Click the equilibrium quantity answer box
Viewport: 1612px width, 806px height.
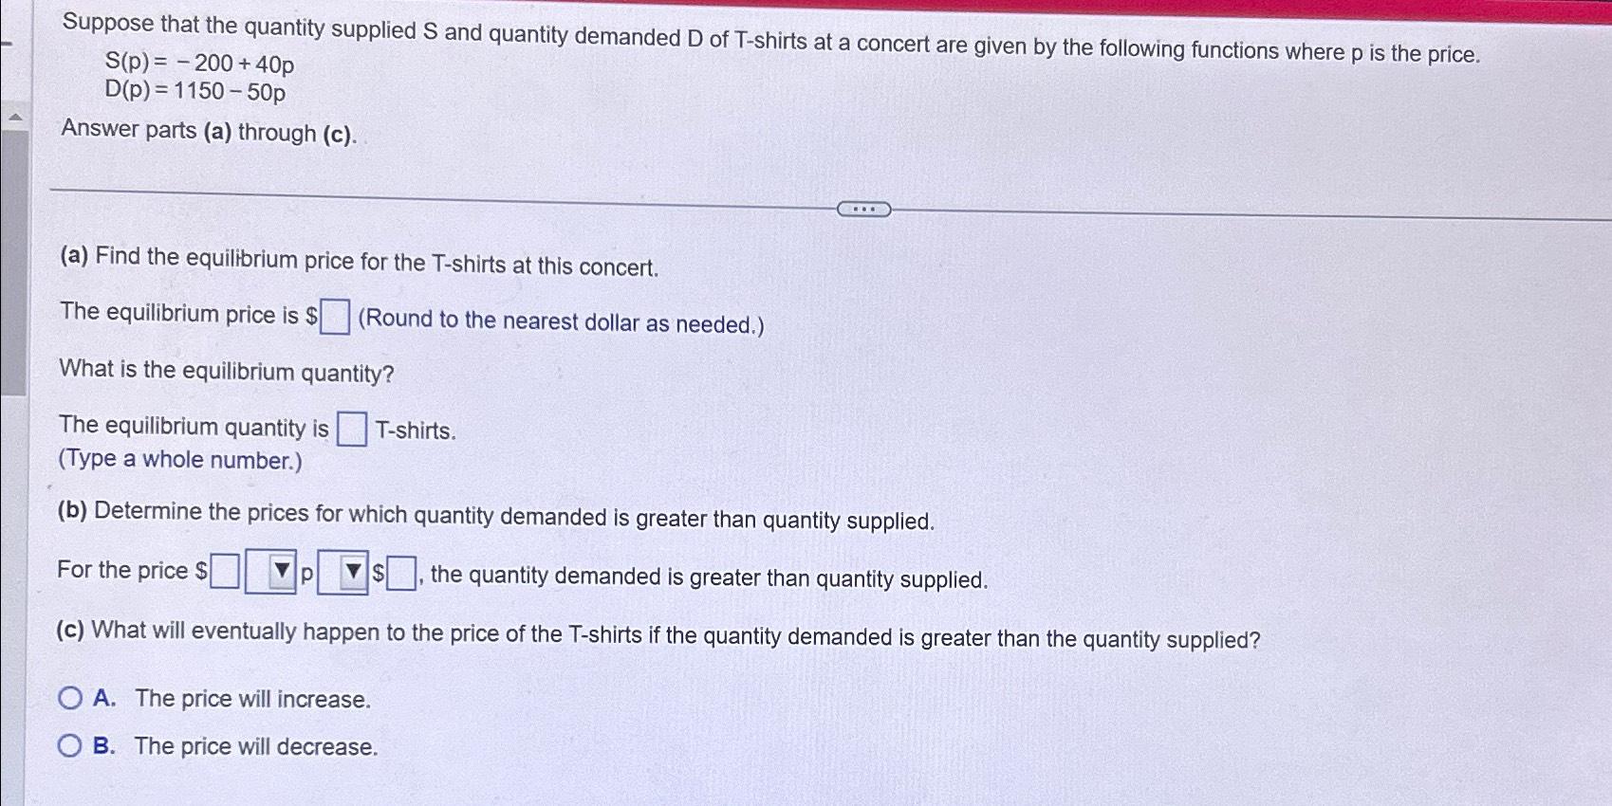[351, 429]
